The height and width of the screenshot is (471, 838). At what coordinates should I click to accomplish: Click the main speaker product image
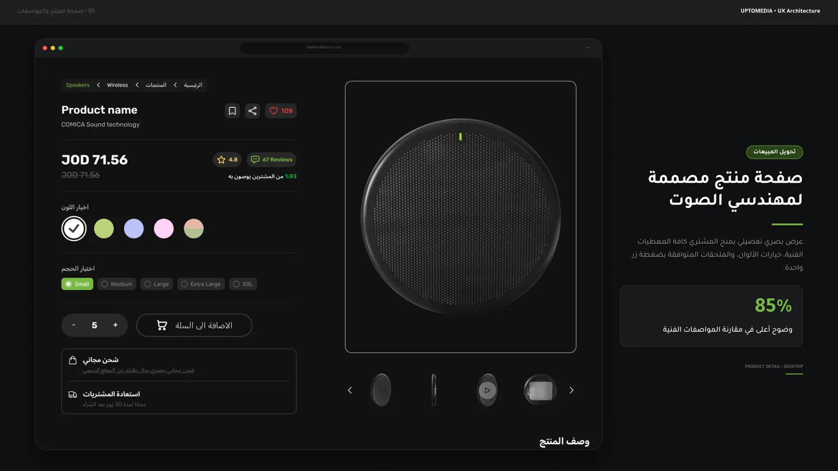click(460, 217)
